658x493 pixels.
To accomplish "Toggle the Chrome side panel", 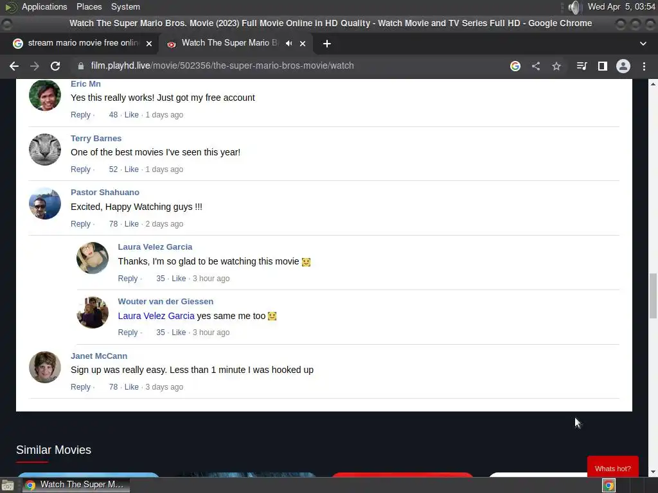I will coord(603,66).
